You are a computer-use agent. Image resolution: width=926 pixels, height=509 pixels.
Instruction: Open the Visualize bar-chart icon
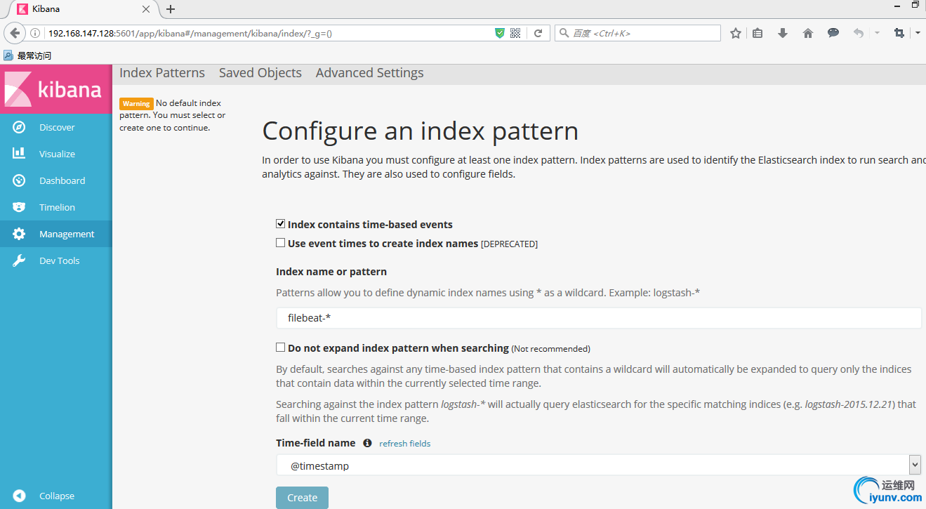coord(19,154)
